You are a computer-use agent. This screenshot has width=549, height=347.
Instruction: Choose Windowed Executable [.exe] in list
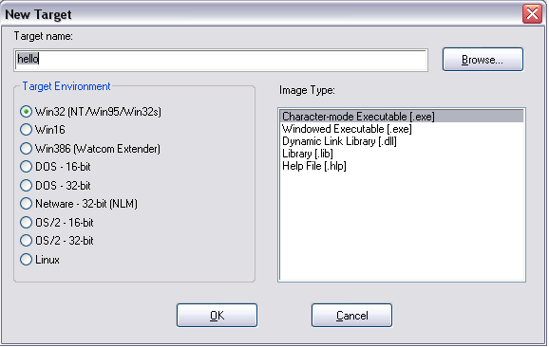click(x=401, y=129)
